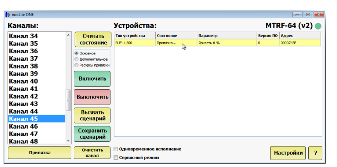Viewport: 337px width, 167px height.
Task: Select Канал 37 in the channel list
Action: tap(37, 58)
